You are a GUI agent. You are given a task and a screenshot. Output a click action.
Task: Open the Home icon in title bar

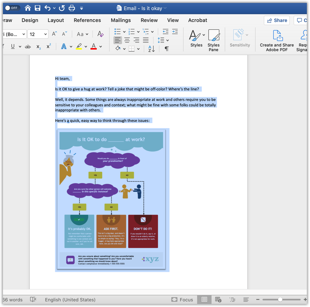(28, 8)
